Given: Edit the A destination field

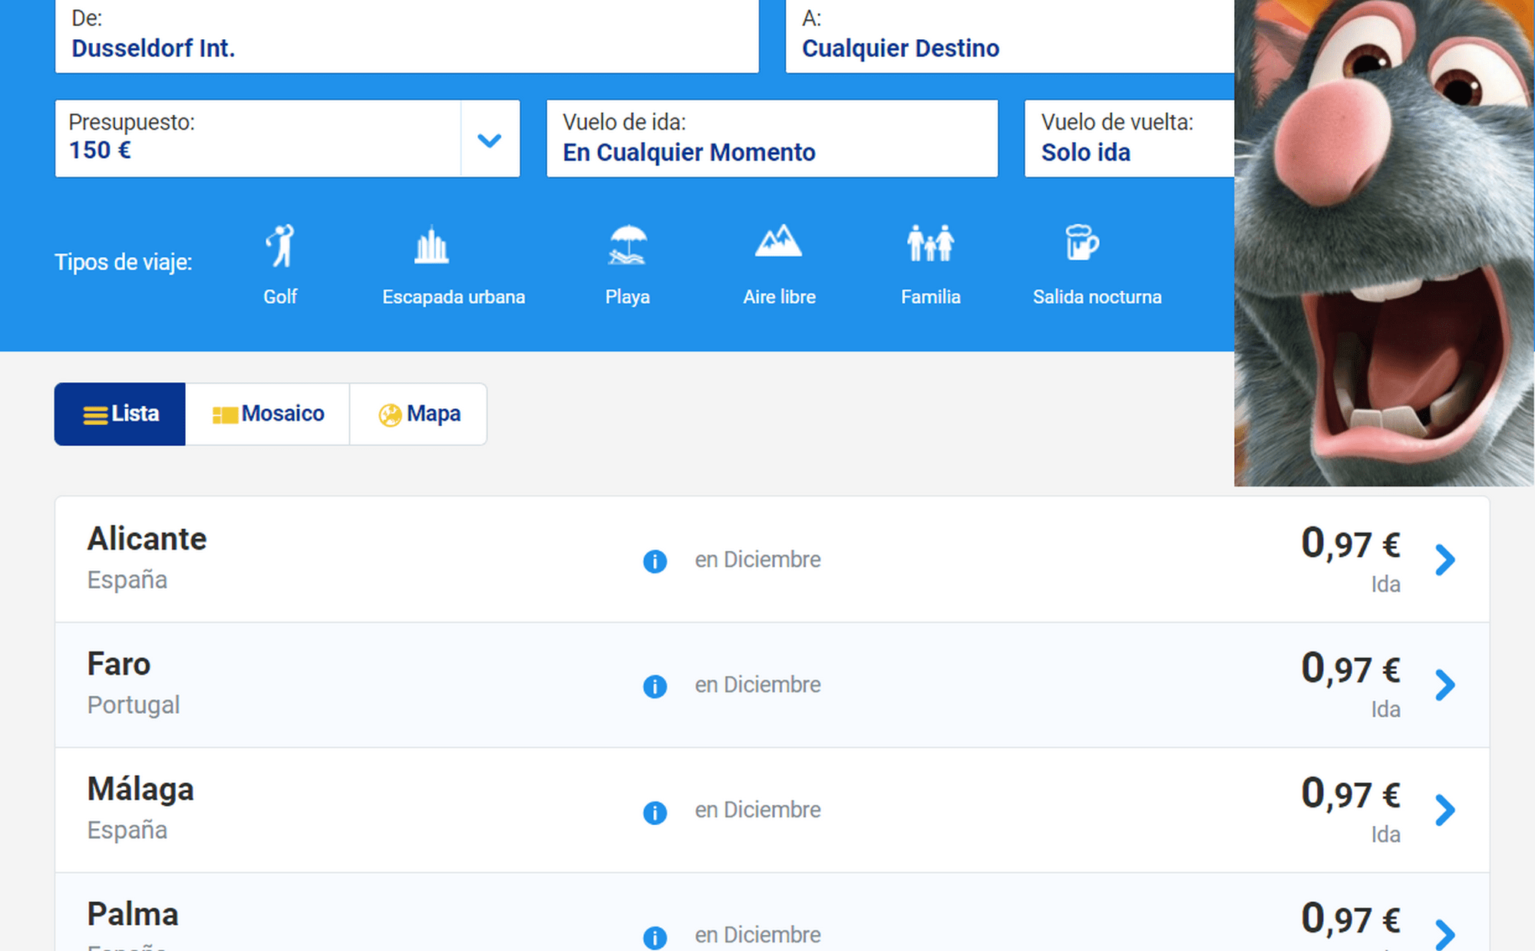Looking at the screenshot, I should pyautogui.click(x=1010, y=36).
